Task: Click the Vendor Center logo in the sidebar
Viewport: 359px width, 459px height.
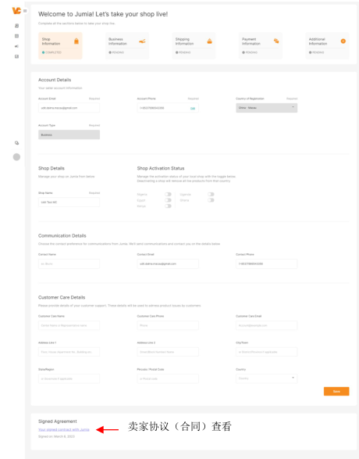Action: pos(16,10)
